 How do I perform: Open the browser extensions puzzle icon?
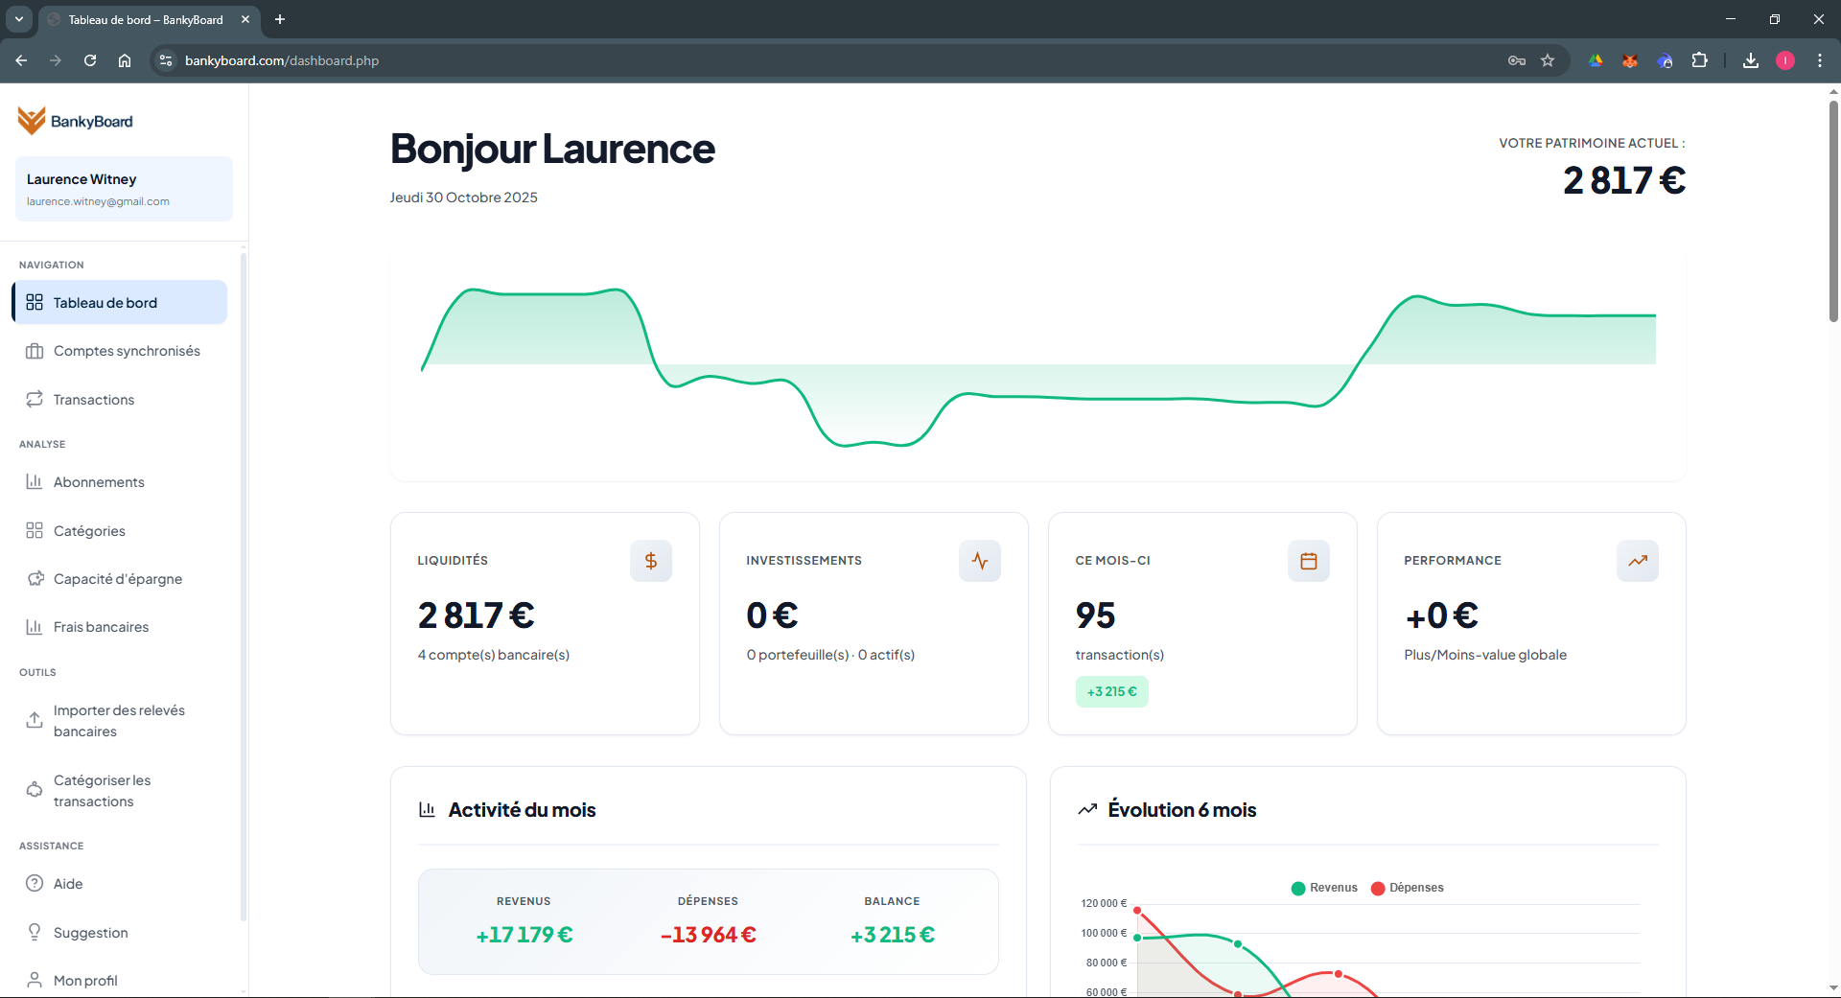[1699, 60]
